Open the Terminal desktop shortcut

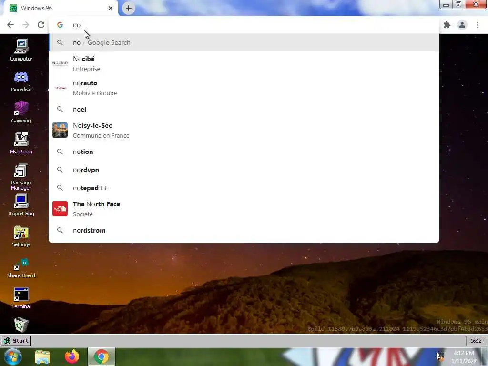click(x=21, y=298)
